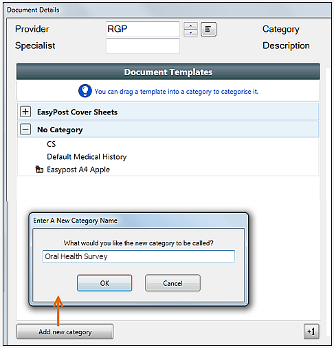Click the +1 button icon

point(311,331)
